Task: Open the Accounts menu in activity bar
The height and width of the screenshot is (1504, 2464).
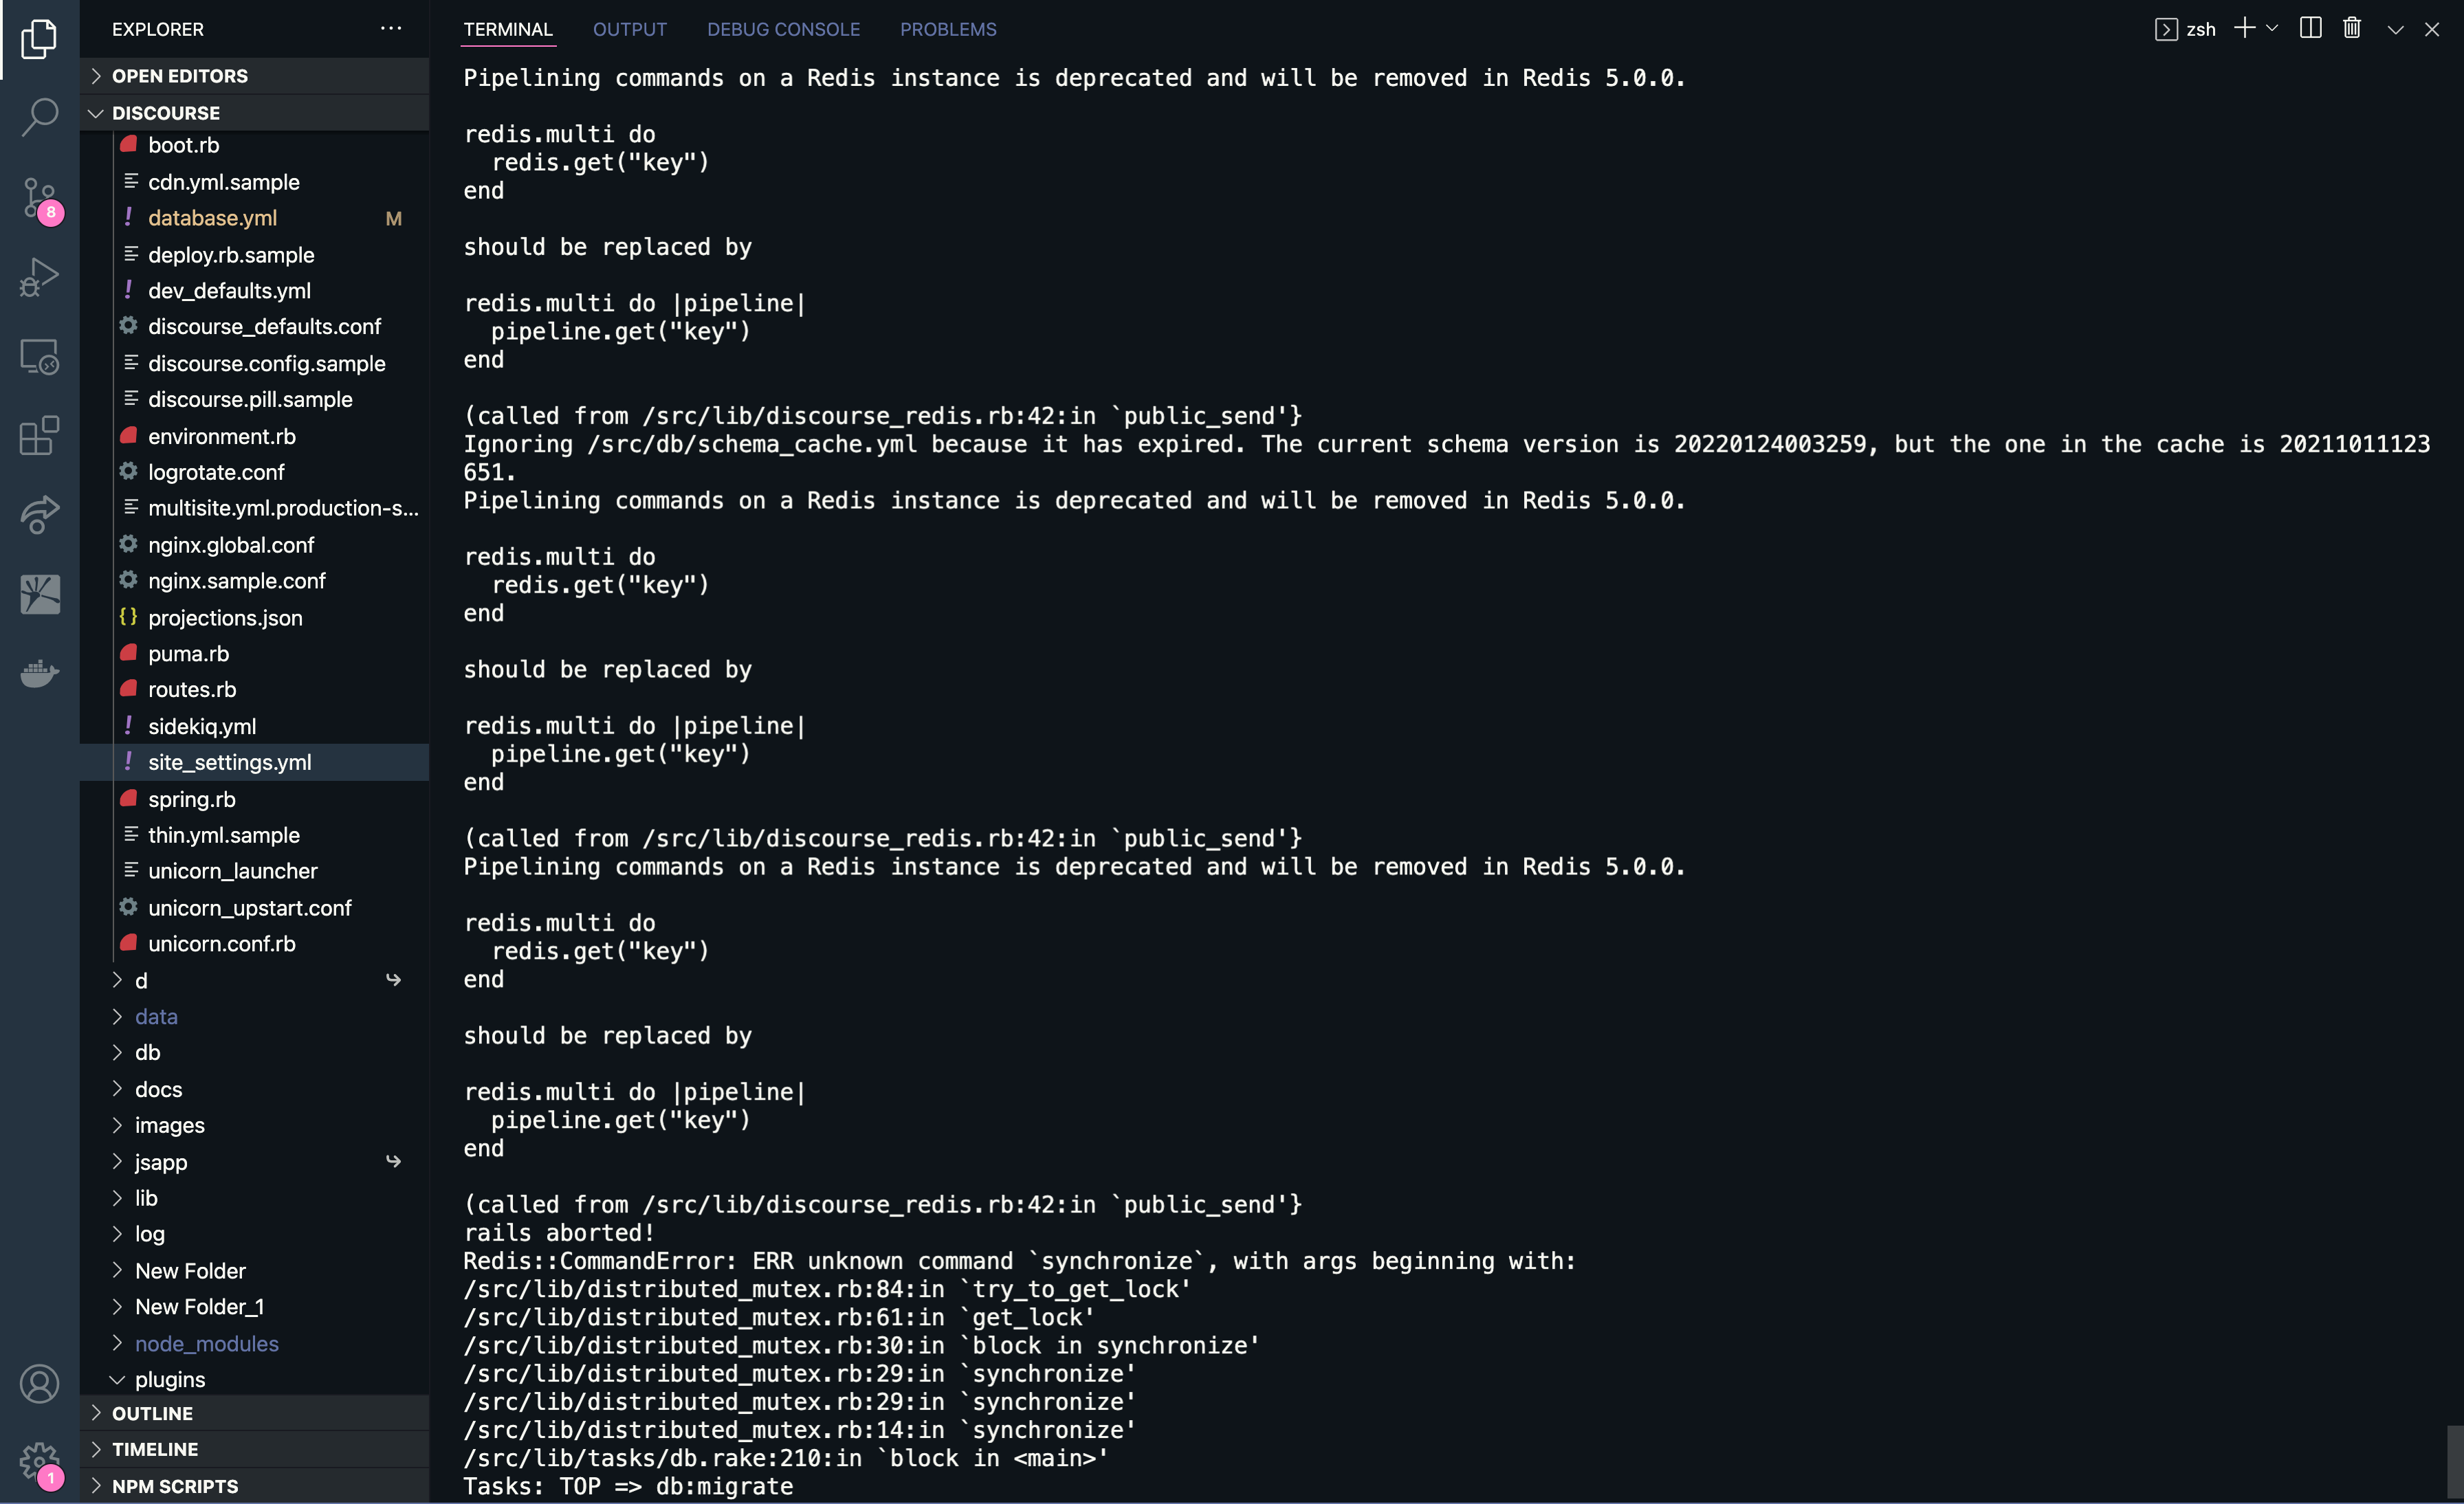Action: click(x=39, y=1384)
